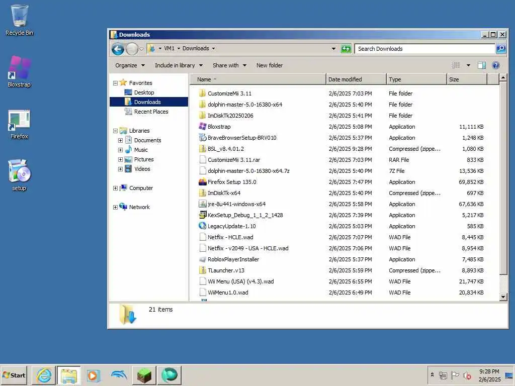Open the Start menu
515x386 pixels.
[x=14, y=375]
